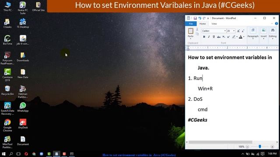Open the Windows Start menu

click(3, 154)
